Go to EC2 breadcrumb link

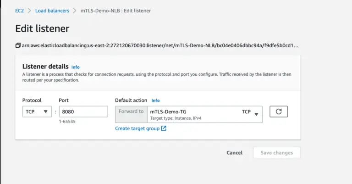(19, 11)
